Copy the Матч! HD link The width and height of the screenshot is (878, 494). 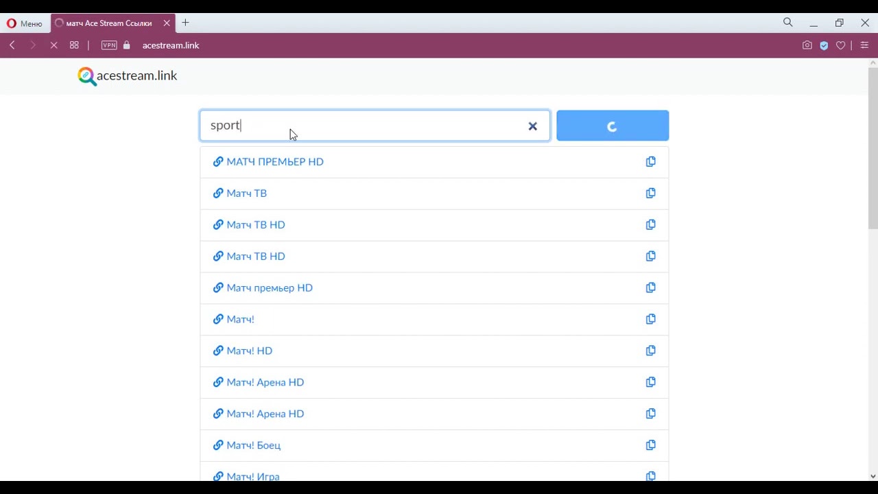[650, 351]
